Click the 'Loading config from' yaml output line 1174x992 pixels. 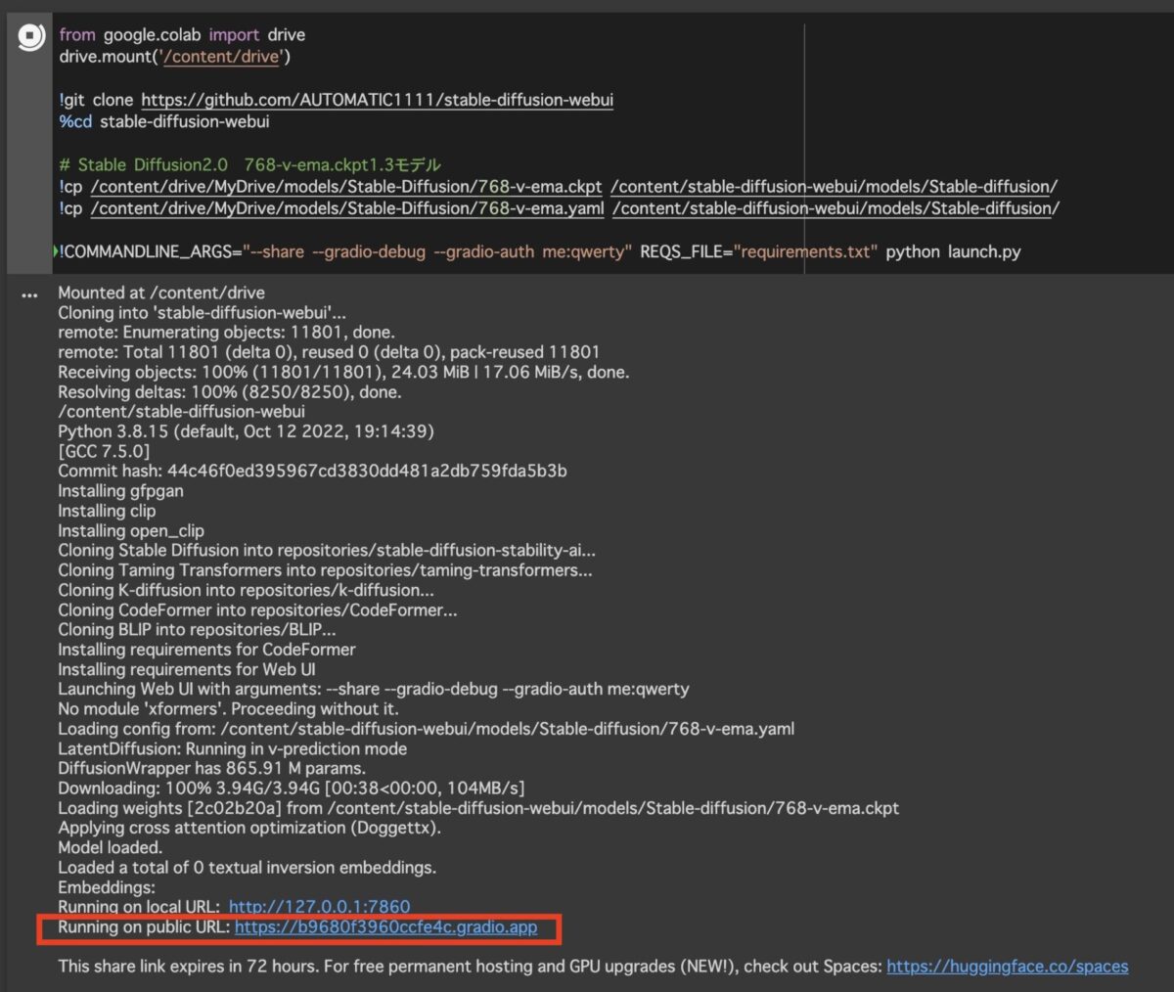426,729
